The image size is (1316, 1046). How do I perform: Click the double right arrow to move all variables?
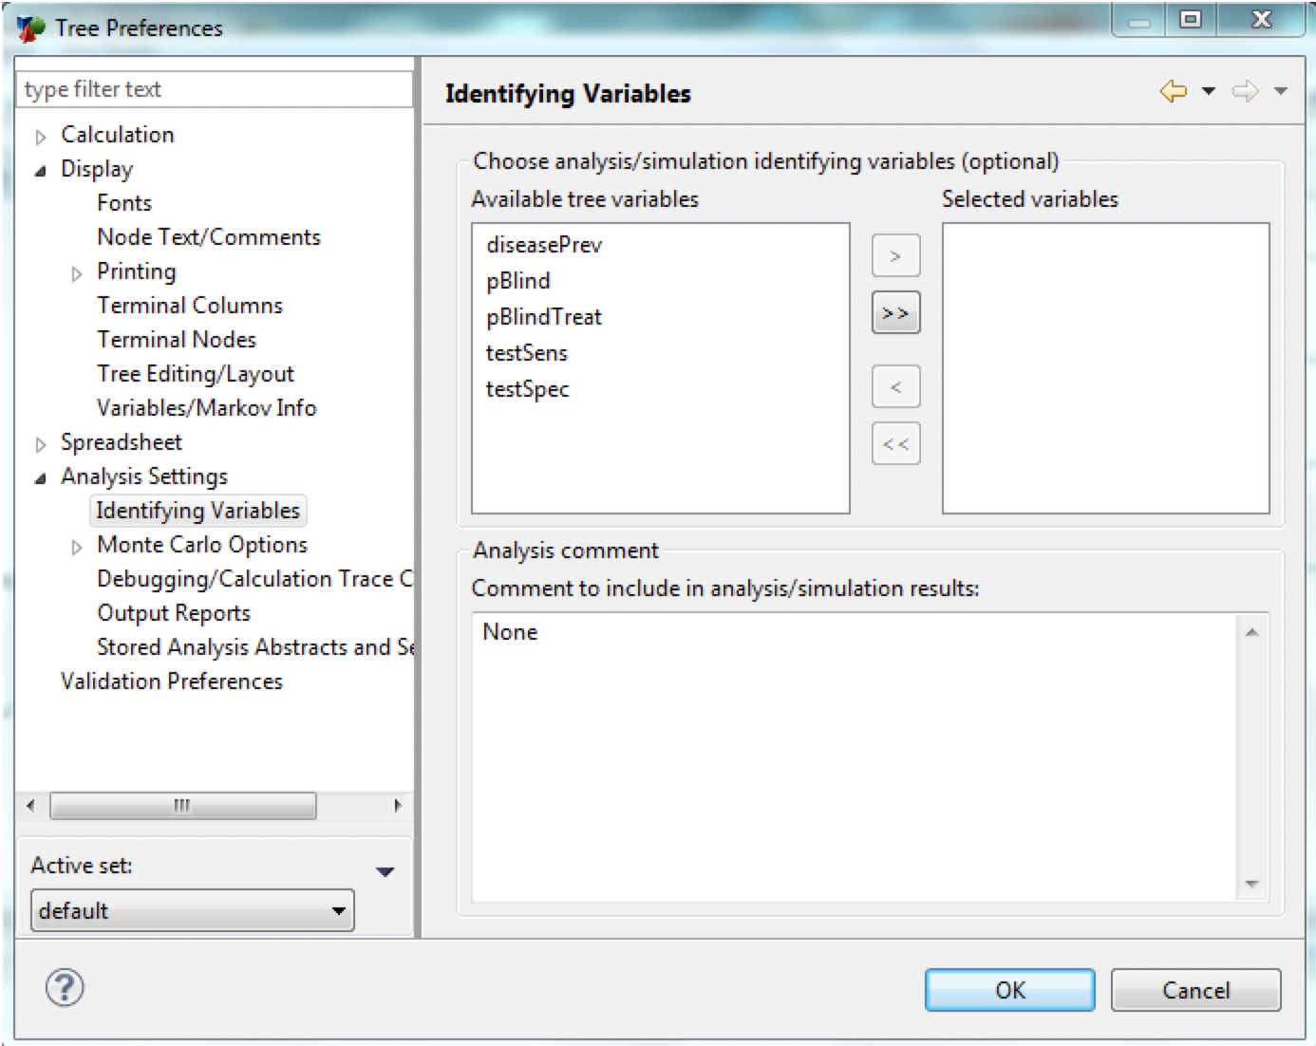pyautogui.click(x=893, y=312)
